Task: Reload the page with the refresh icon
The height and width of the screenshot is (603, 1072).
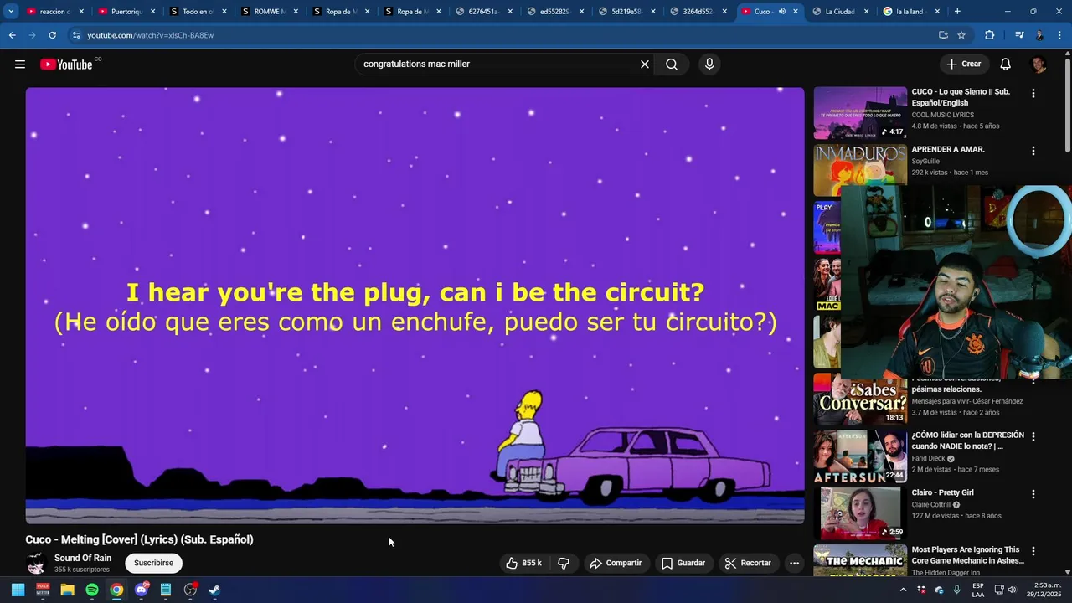Action: [x=52, y=35]
